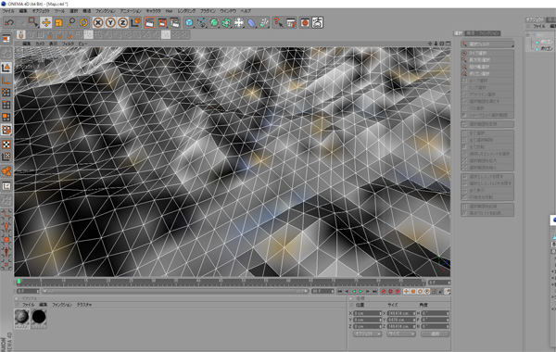556x352 pixels.
Task: Click the ライブ選択 command
Action: (487, 53)
